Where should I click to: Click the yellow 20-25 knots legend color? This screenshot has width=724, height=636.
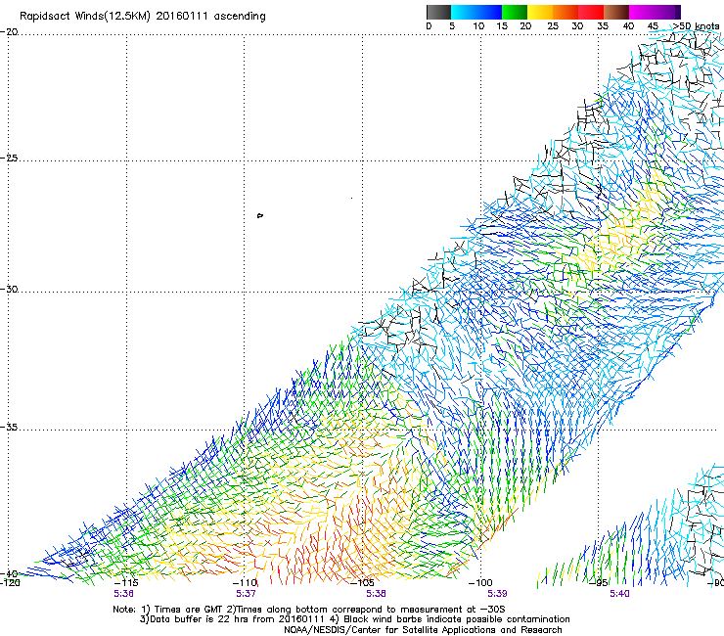pos(540,12)
